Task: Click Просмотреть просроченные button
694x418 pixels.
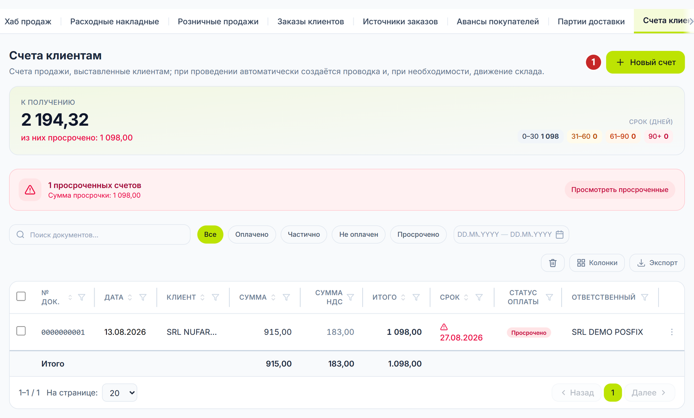Action: tap(620, 190)
